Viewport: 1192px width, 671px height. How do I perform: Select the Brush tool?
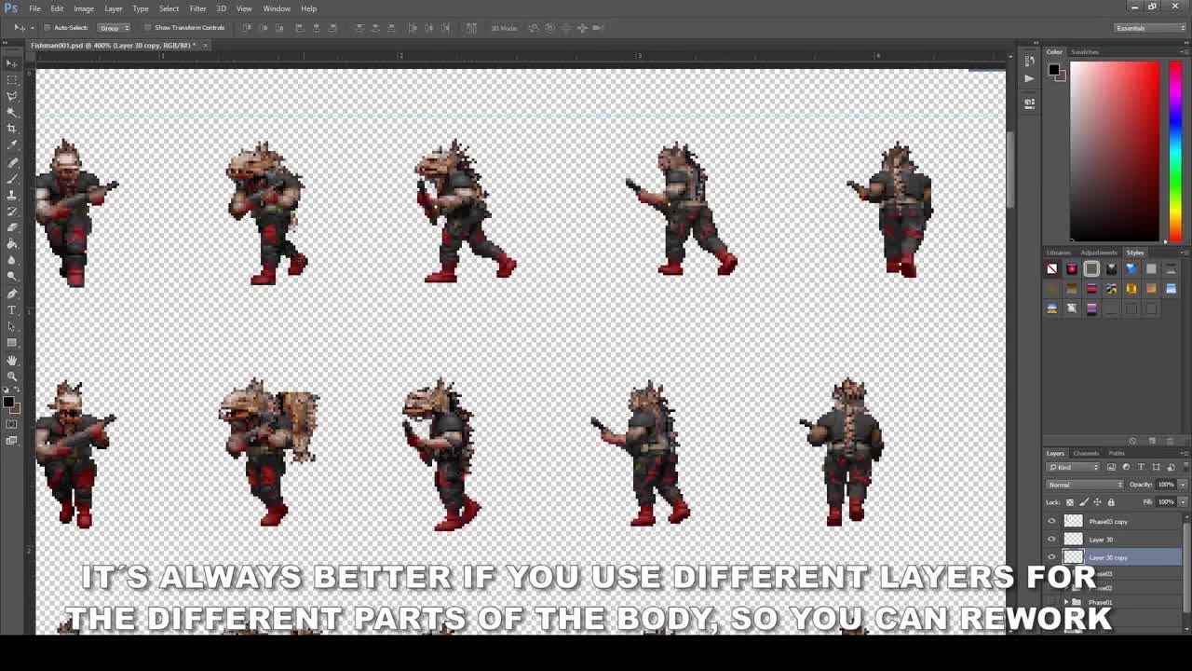coord(12,178)
